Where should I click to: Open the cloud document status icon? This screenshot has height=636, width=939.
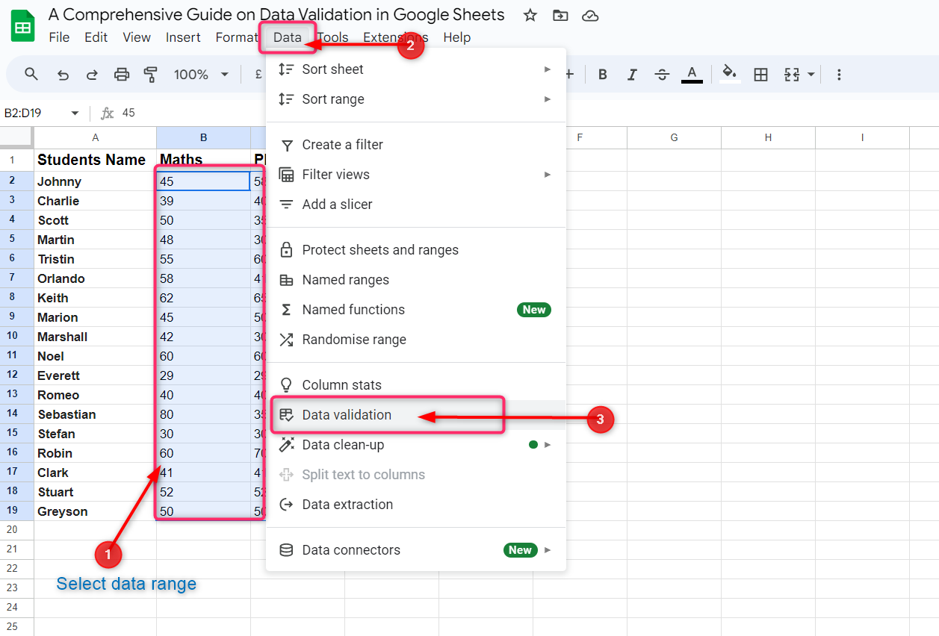pyautogui.click(x=590, y=15)
